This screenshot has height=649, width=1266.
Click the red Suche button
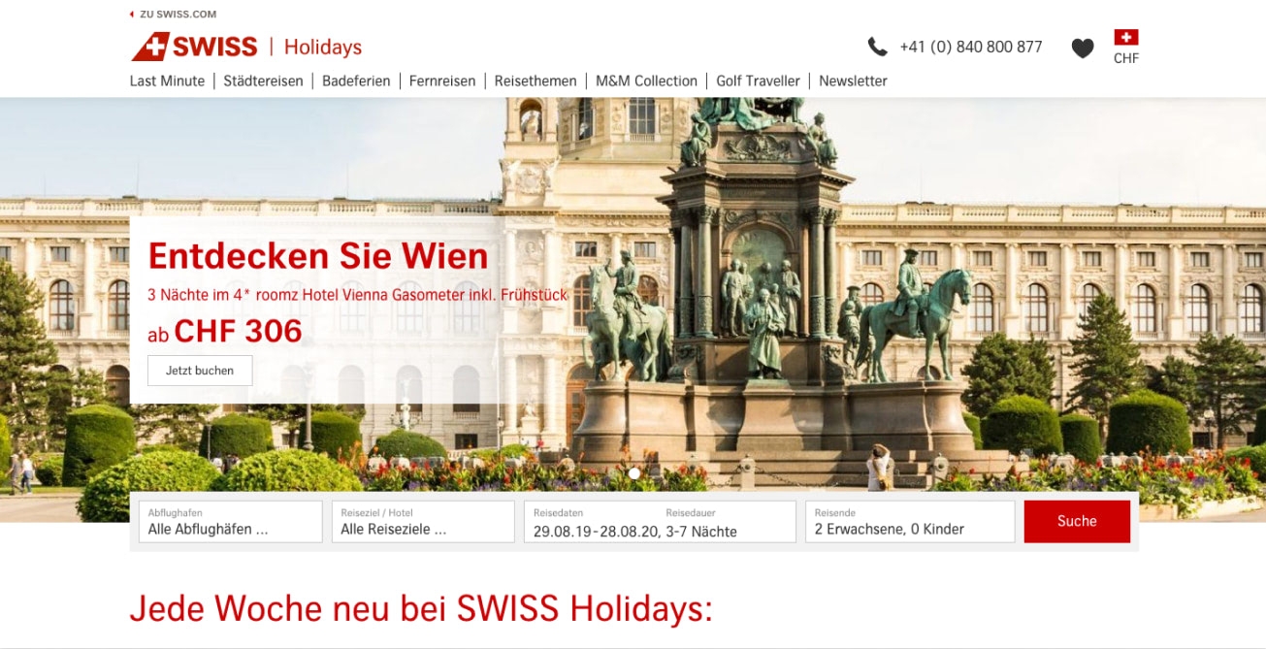pyautogui.click(x=1077, y=522)
